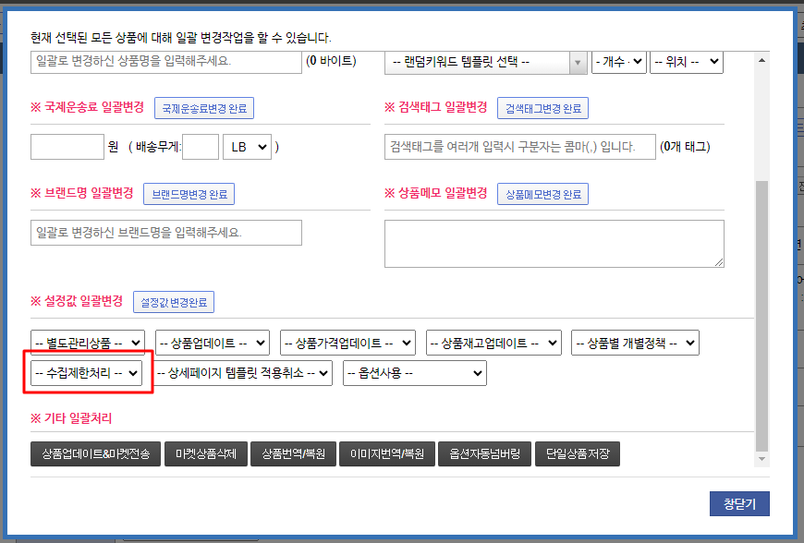Open the 랜덤키워드 템플릿 선택 combo box

(x=486, y=63)
